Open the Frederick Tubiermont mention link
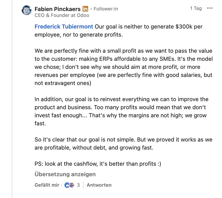 pos(64,27)
